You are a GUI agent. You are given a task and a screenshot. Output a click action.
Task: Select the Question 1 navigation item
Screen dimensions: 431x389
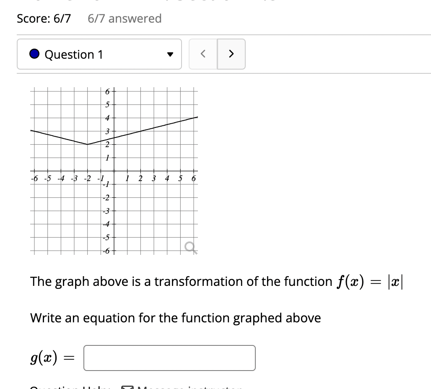click(x=99, y=54)
